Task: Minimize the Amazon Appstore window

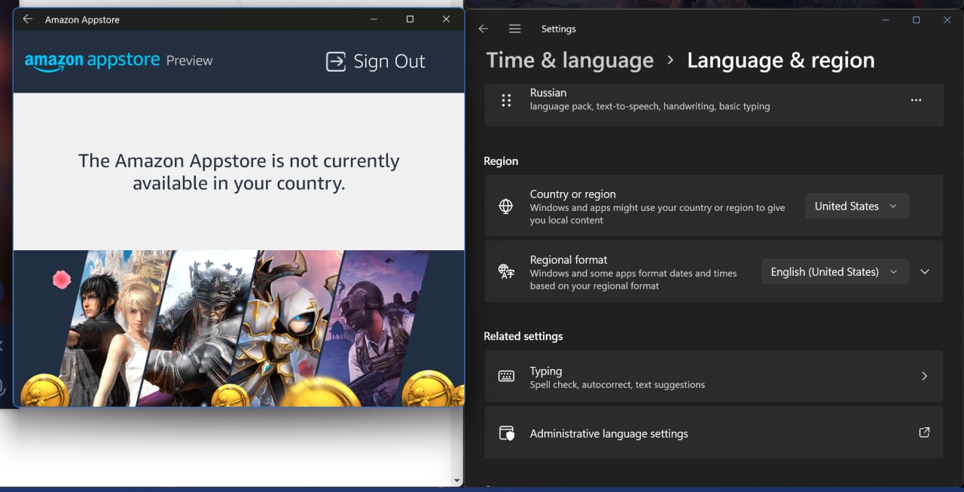Action: [374, 20]
